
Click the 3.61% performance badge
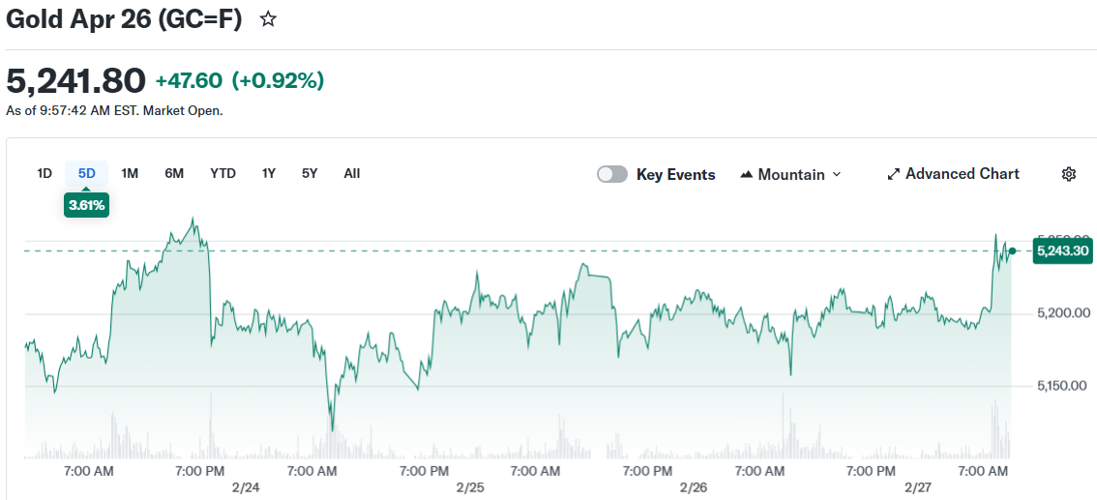click(x=86, y=205)
